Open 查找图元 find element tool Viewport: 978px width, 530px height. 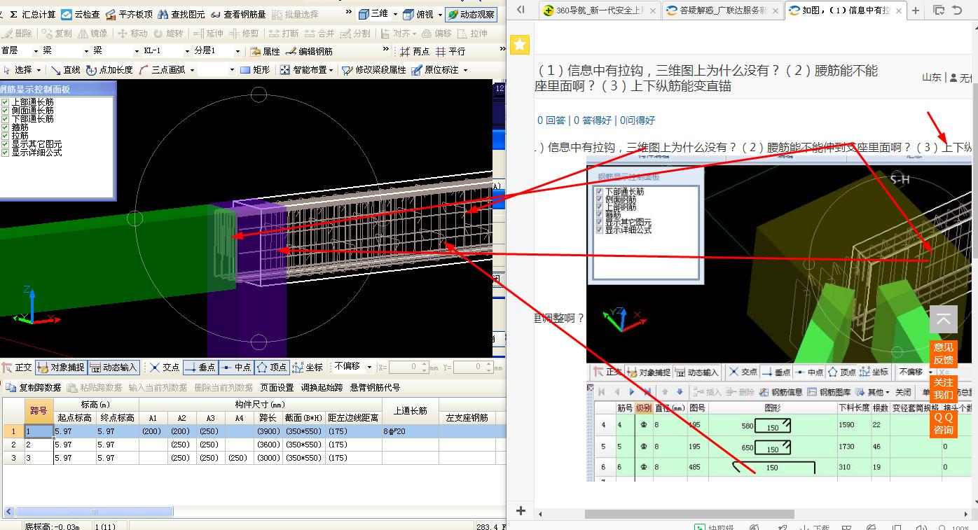181,14
